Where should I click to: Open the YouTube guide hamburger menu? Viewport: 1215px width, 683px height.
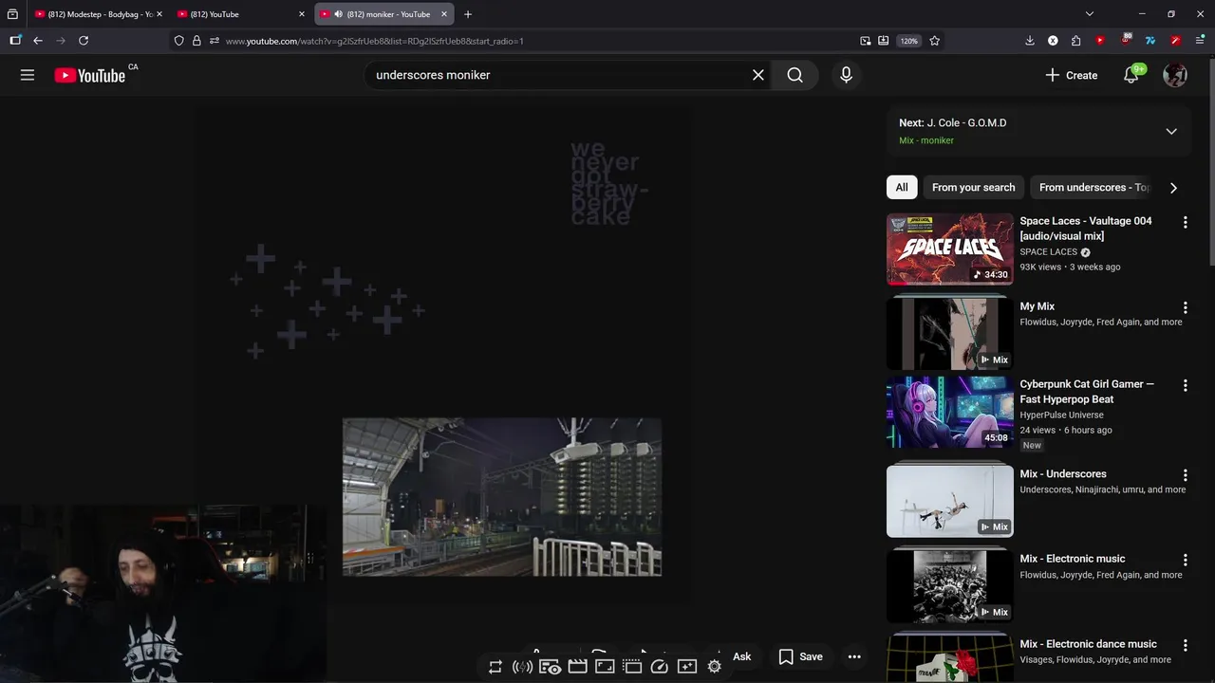pyautogui.click(x=28, y=75)
